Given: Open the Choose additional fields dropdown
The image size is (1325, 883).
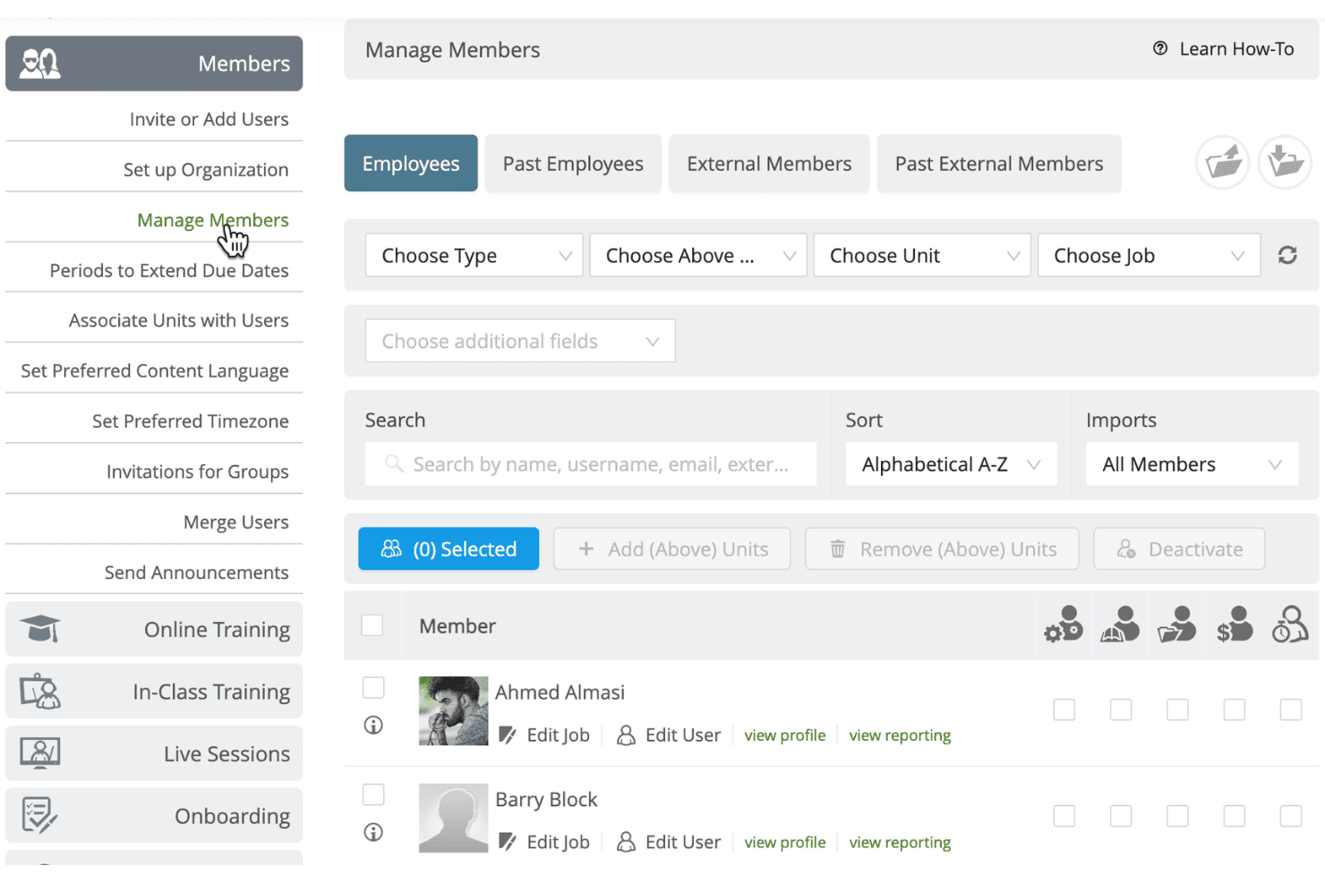Looking at the screenshot, I should click(x=520, y=341).
